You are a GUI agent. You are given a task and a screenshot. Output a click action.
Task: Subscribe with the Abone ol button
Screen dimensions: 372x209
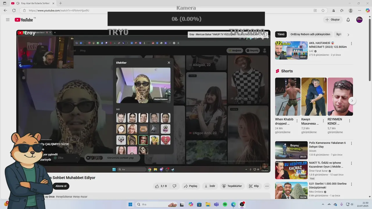(x=61, y=186)
